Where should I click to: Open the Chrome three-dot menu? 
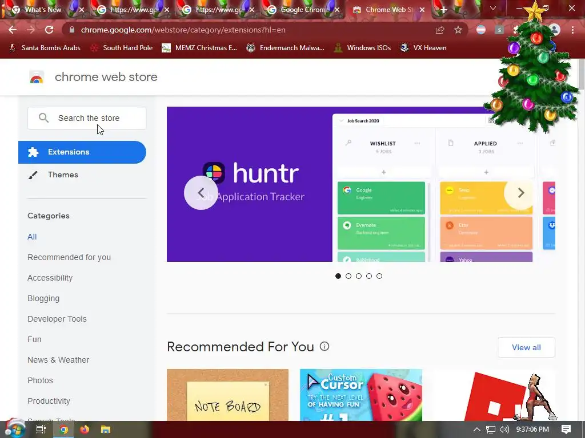572,30
